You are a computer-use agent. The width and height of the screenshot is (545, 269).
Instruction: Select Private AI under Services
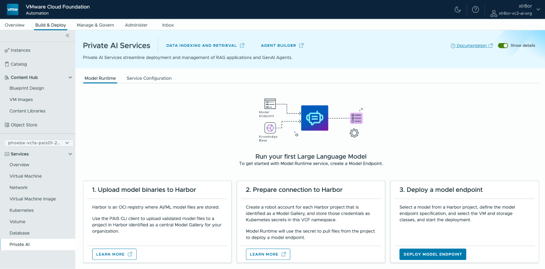38,245
